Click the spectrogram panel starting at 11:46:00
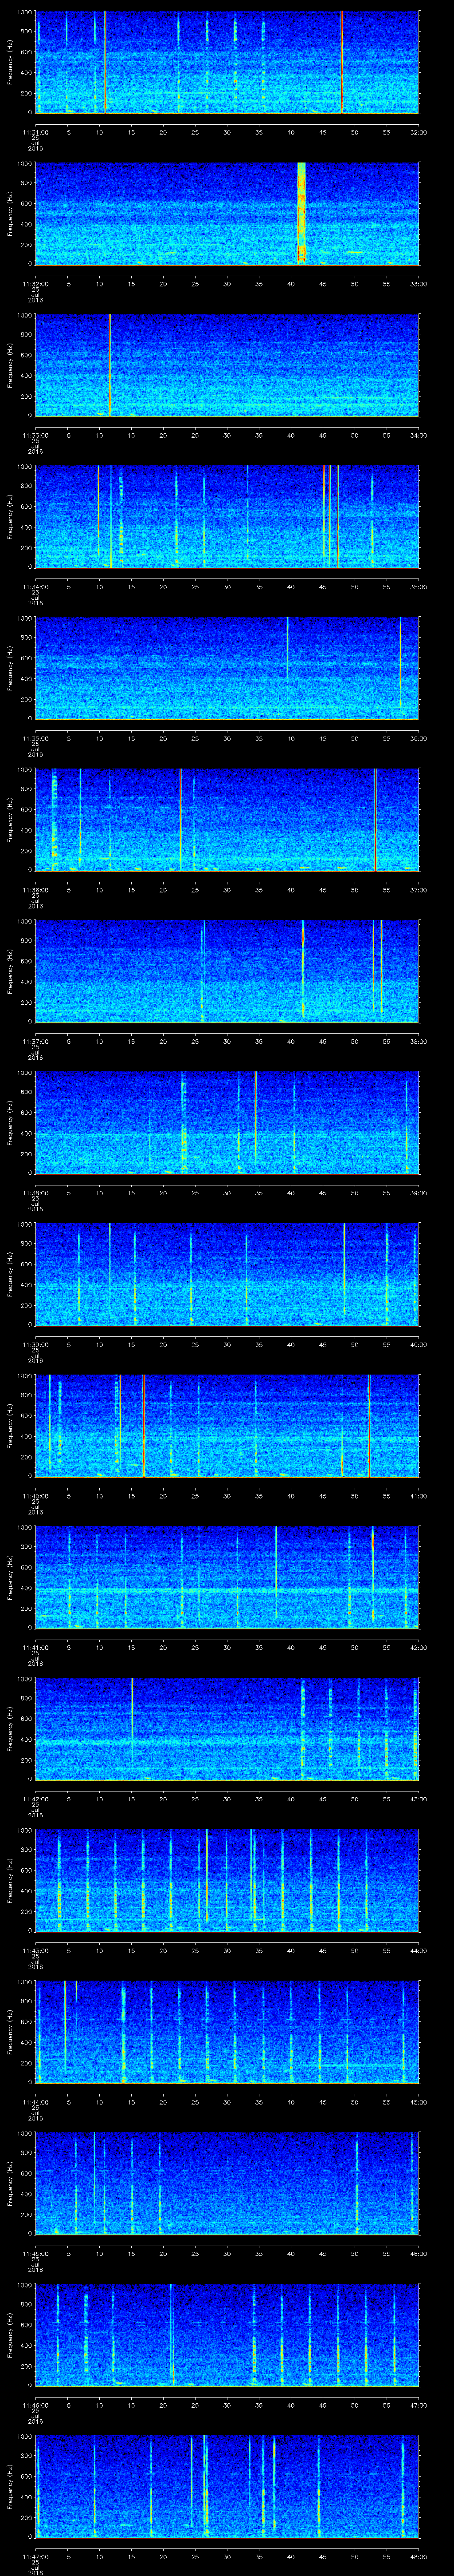The image size is (454, 2576). [227, 2336]
